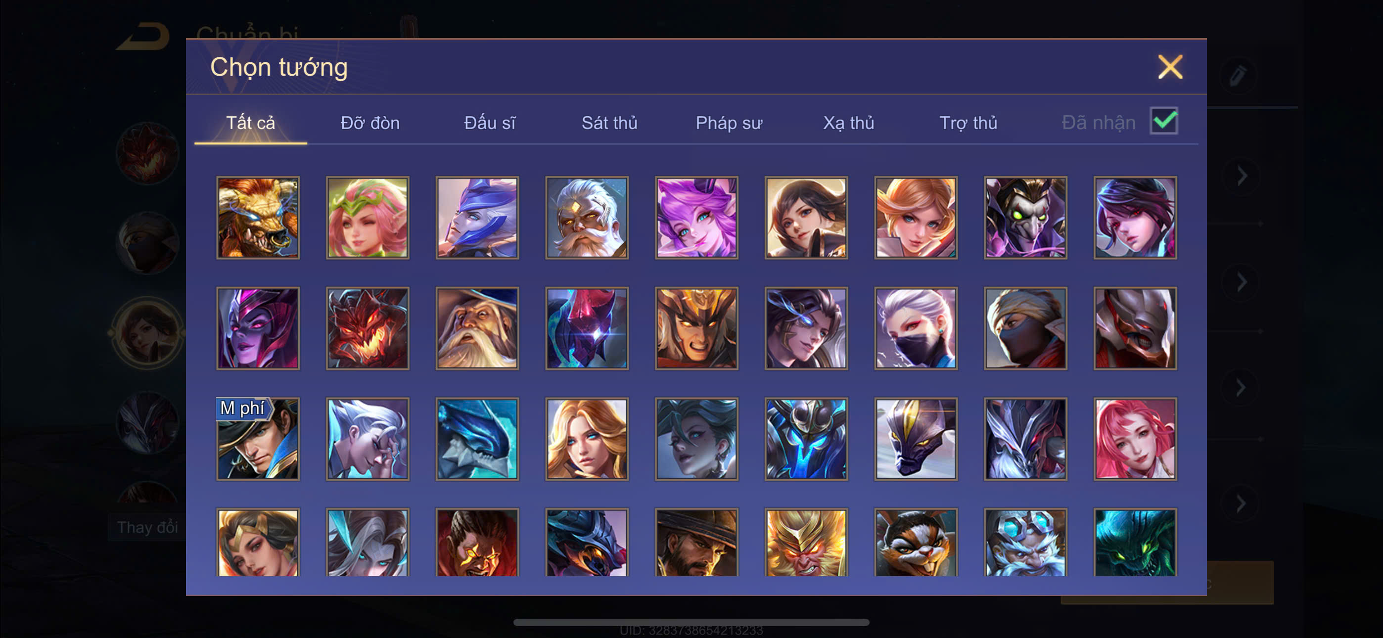Choose the white-bearded elder hero with gold gem

coord(587,218)
